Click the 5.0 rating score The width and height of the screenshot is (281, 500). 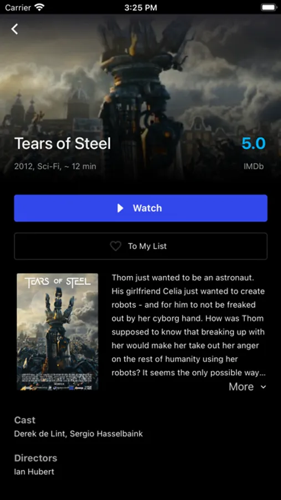pyautogui.click(x=254, y=143)
